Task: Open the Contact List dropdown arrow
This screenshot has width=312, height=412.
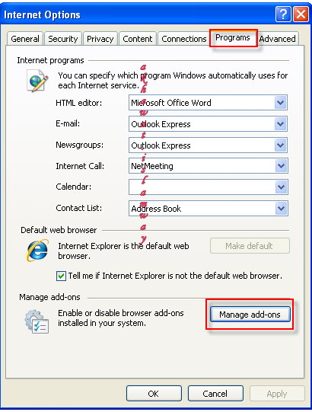Action: coord(281,209)
